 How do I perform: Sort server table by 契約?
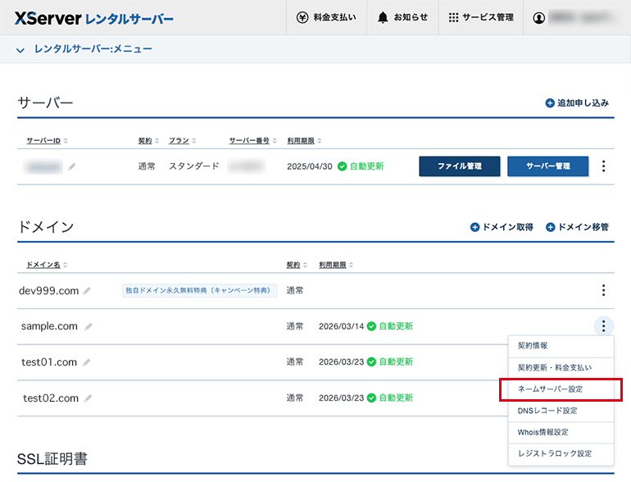point(148,140)
